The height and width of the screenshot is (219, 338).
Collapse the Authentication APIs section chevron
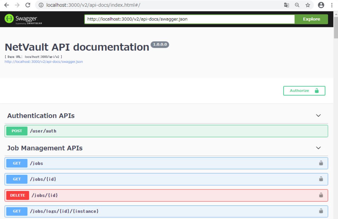point(318,115)
